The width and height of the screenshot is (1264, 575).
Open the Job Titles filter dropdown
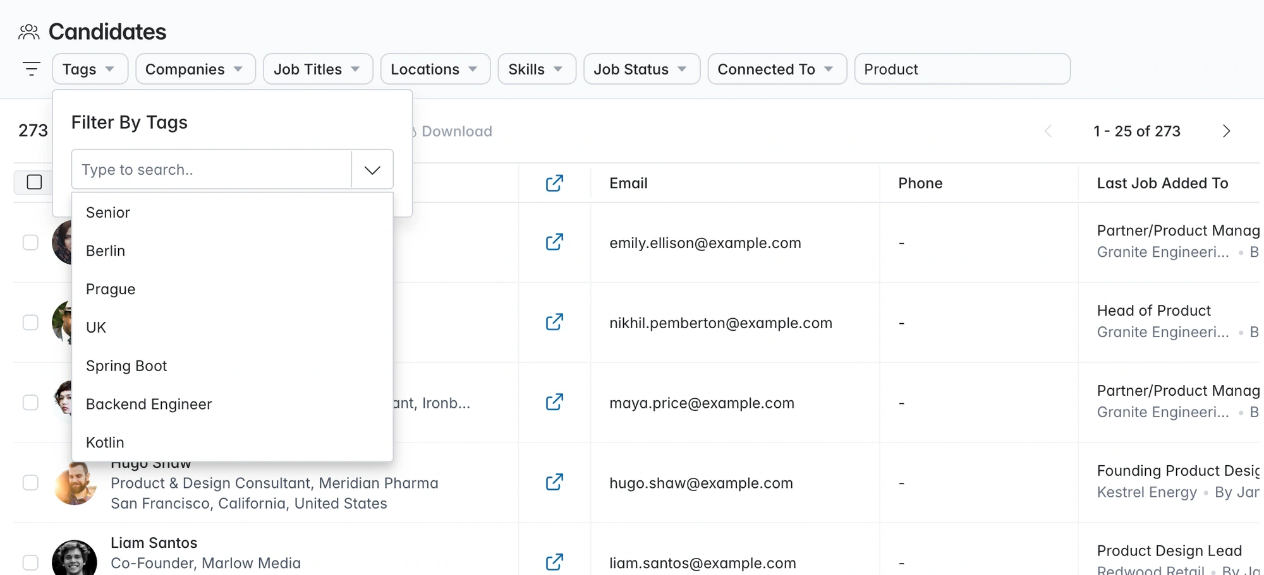click(x=318, y=69)
